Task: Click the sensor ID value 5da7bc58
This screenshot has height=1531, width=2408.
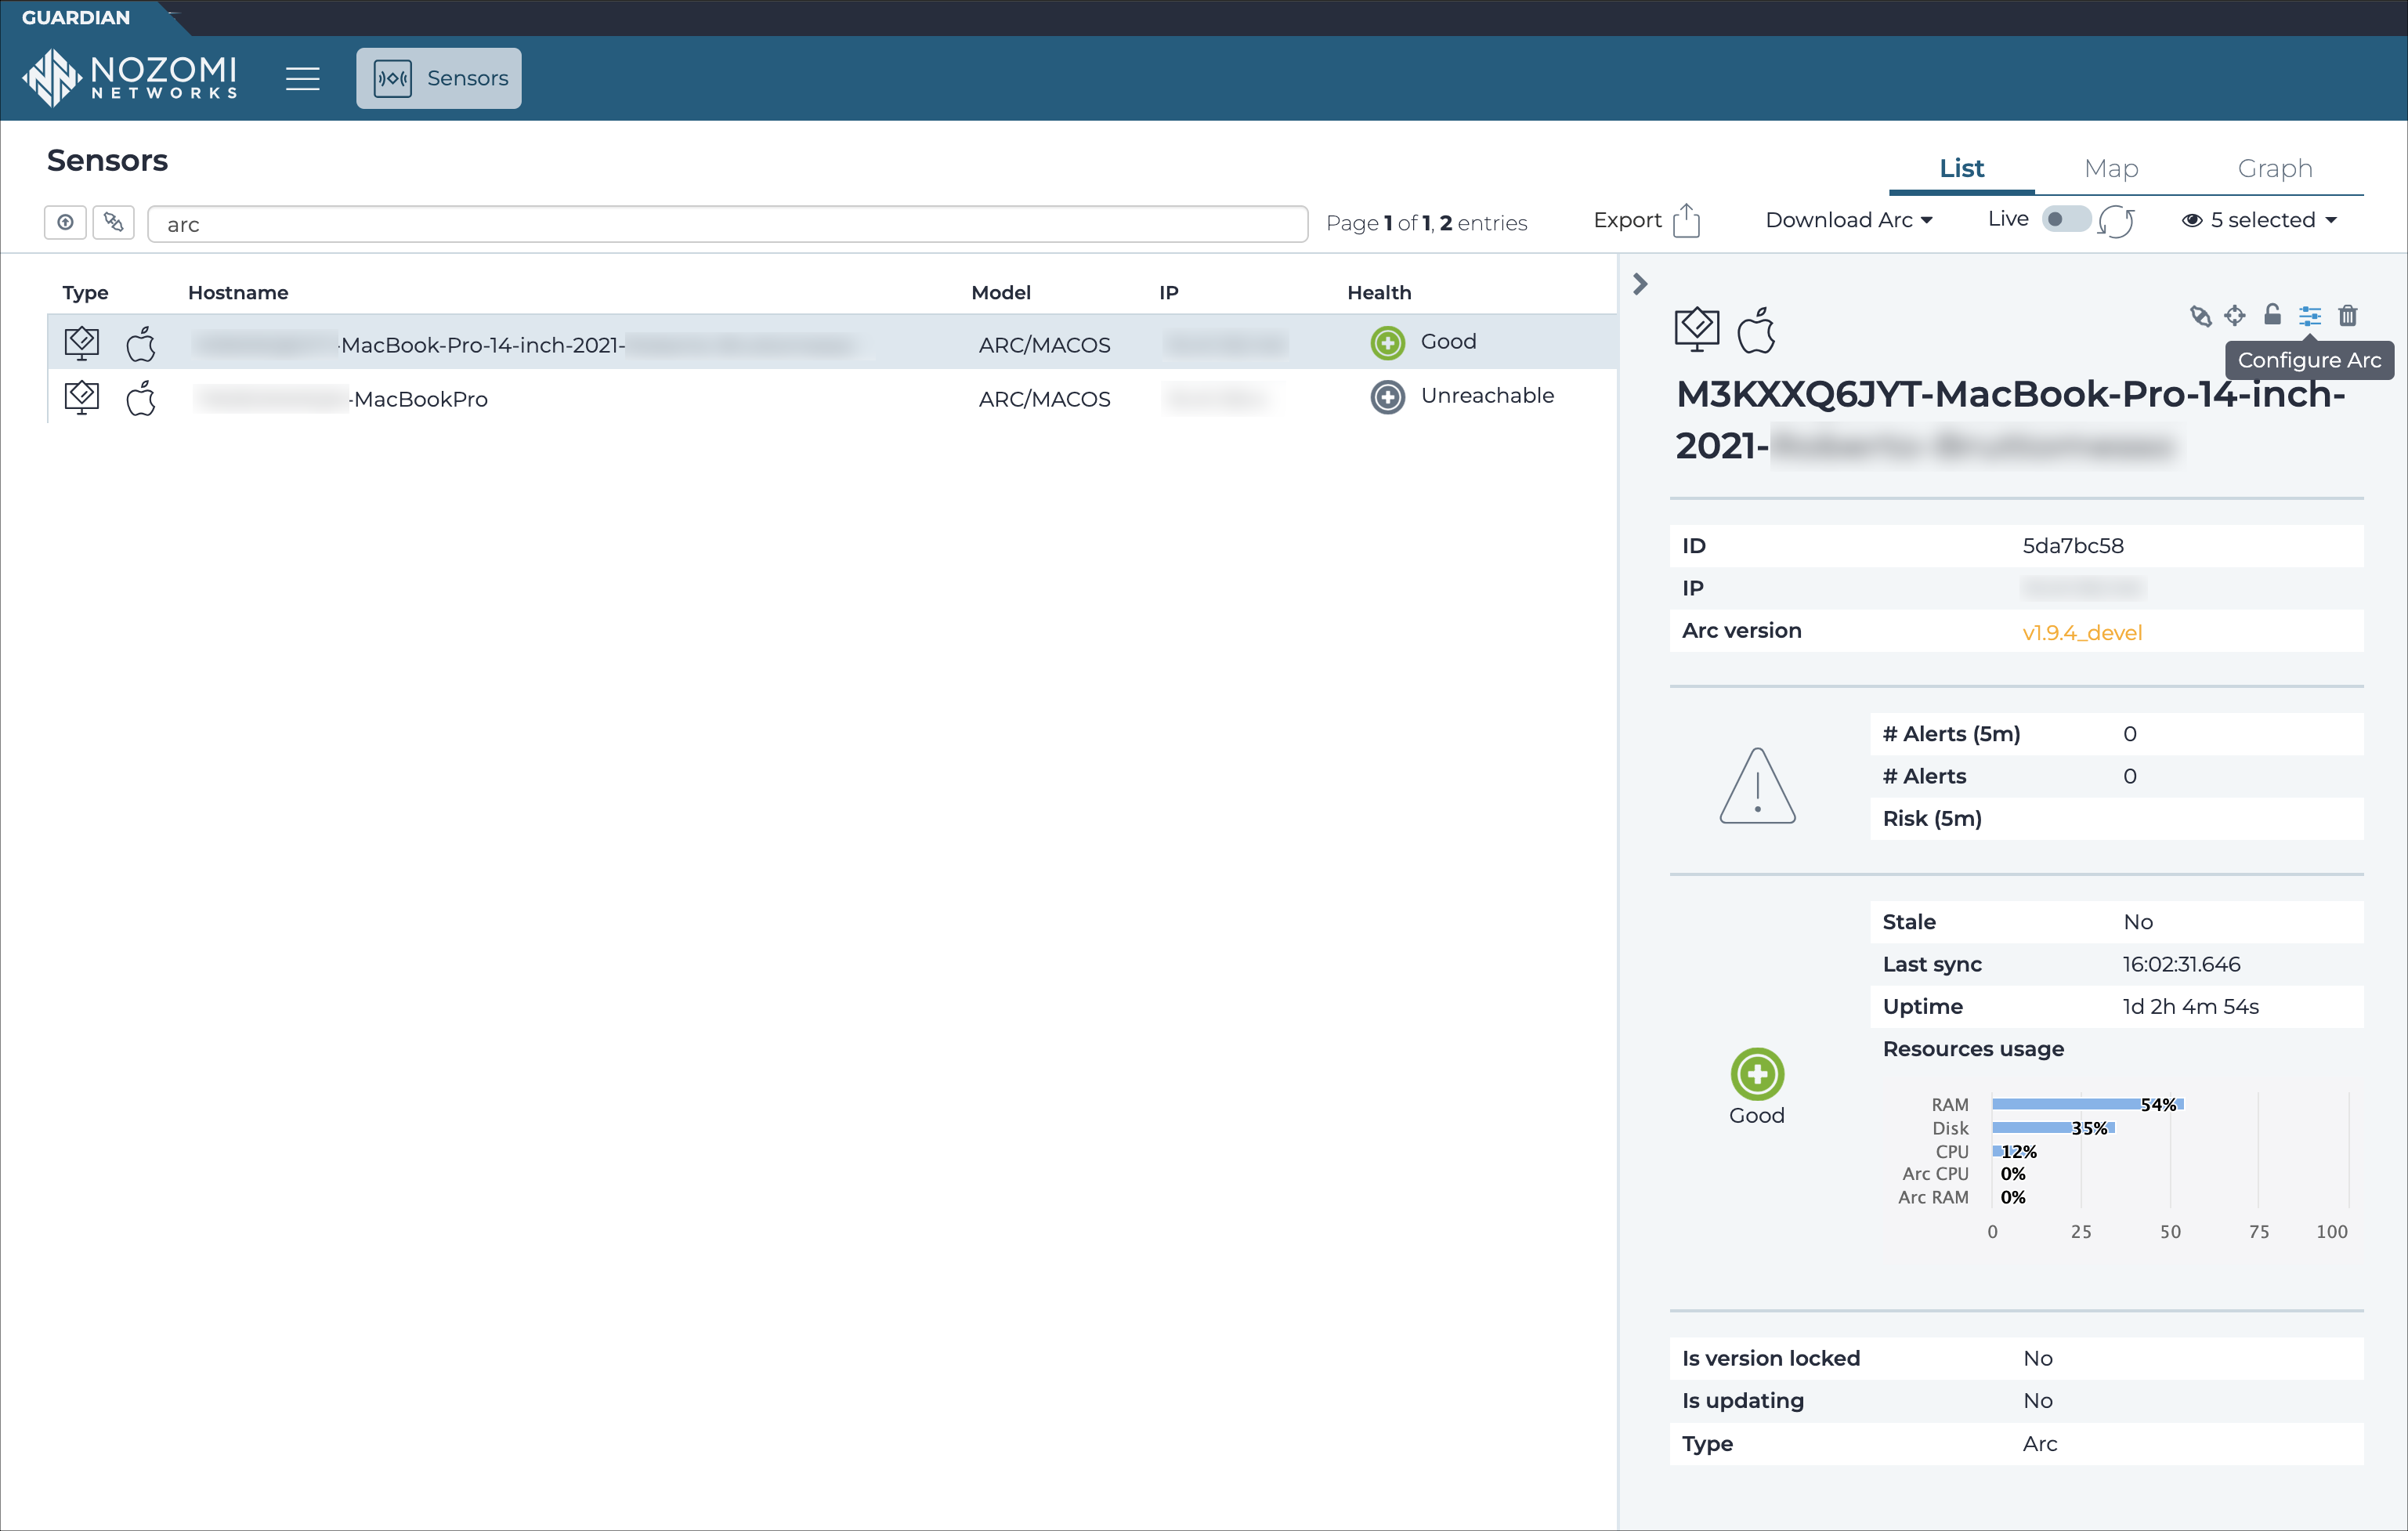Action: [x=2073, y=545]
